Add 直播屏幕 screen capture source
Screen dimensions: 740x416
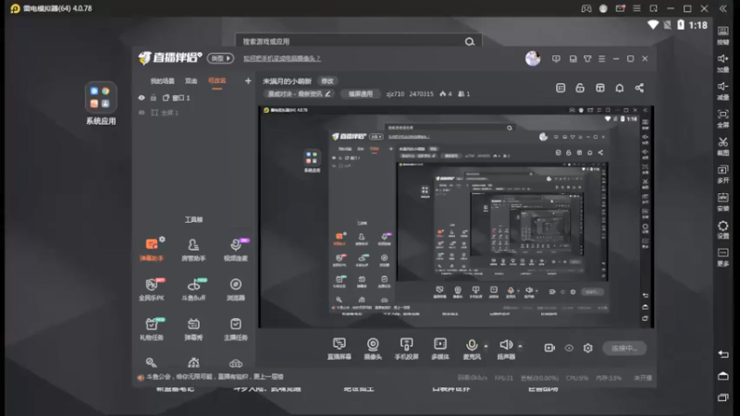pyautogui.click(x=339, y=349)
